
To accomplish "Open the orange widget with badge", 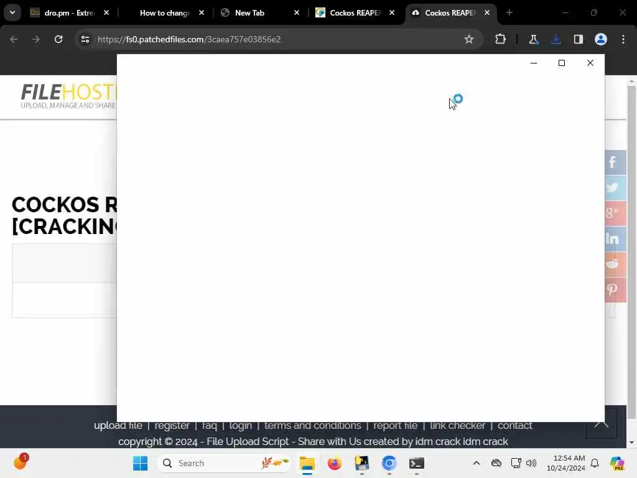I will pos(21,462).
